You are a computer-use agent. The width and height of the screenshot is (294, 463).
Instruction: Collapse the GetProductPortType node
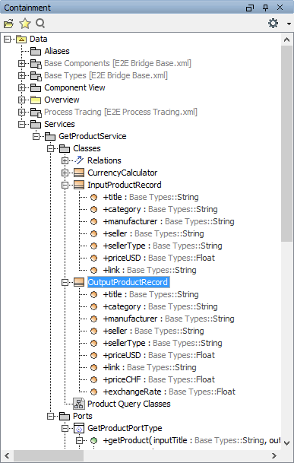[65, 428]
